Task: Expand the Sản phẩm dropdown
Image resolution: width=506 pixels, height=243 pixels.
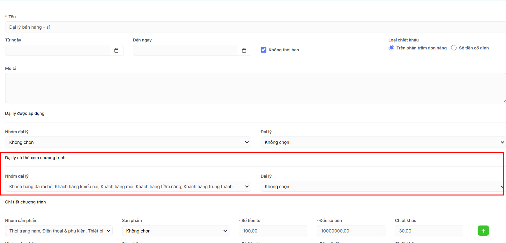Action: (x=175, y=231)
